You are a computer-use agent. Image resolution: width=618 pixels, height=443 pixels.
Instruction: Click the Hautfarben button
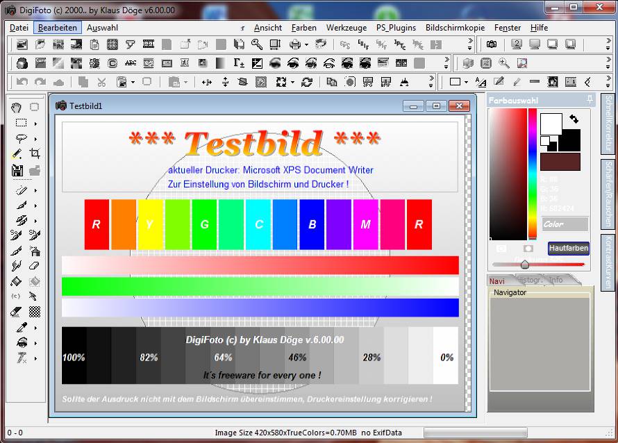pos(568,248)
